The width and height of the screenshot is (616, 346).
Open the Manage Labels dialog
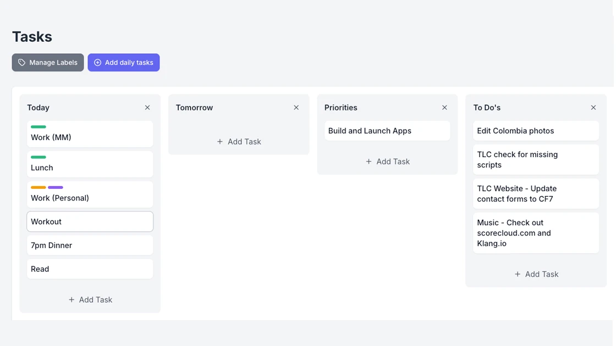[48, 62]
